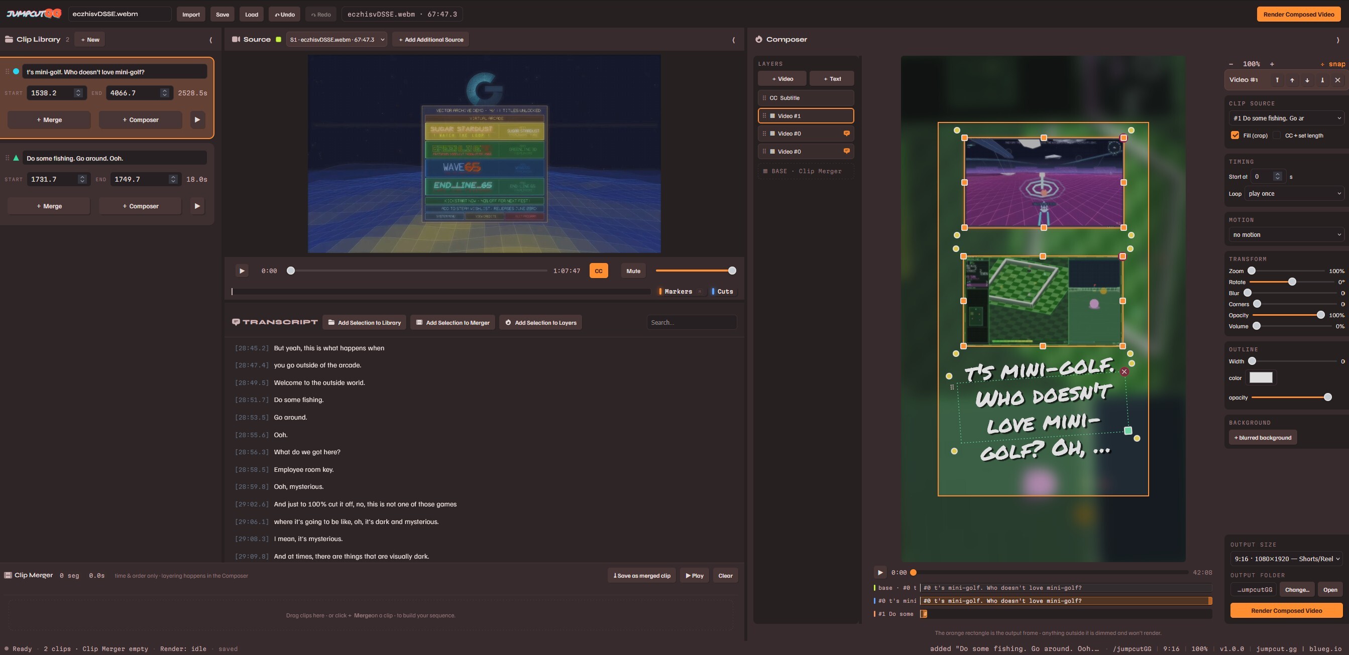Click Add Selection to Library
Viewport: 1349px width, 655px height.
pos(365,323)
